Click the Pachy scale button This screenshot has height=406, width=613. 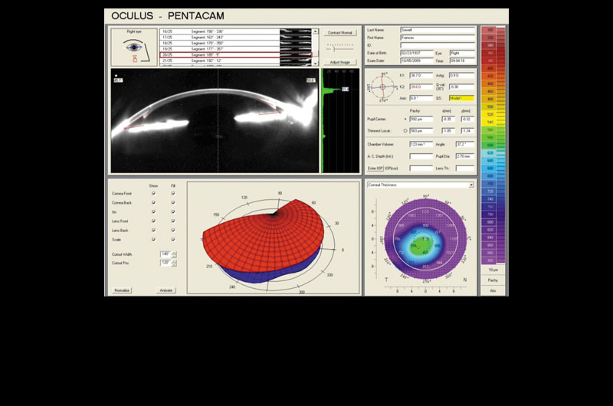pos(493,280)
